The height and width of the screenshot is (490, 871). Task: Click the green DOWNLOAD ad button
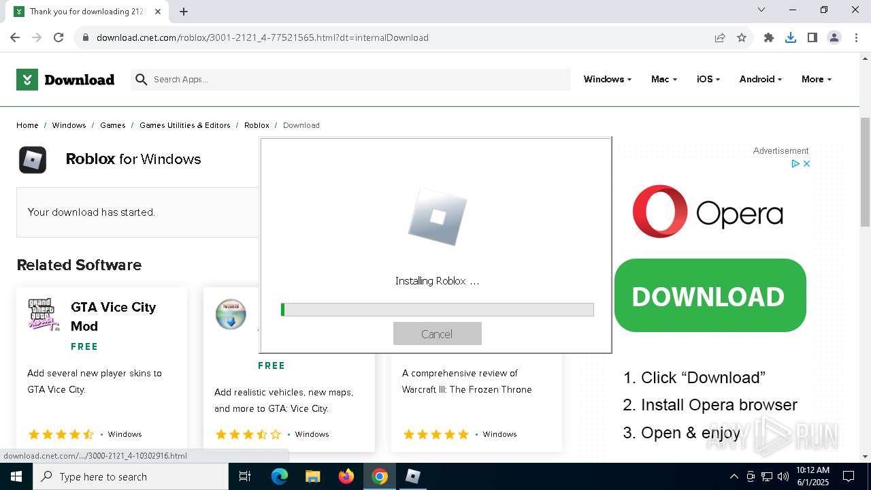click(710, 295)
